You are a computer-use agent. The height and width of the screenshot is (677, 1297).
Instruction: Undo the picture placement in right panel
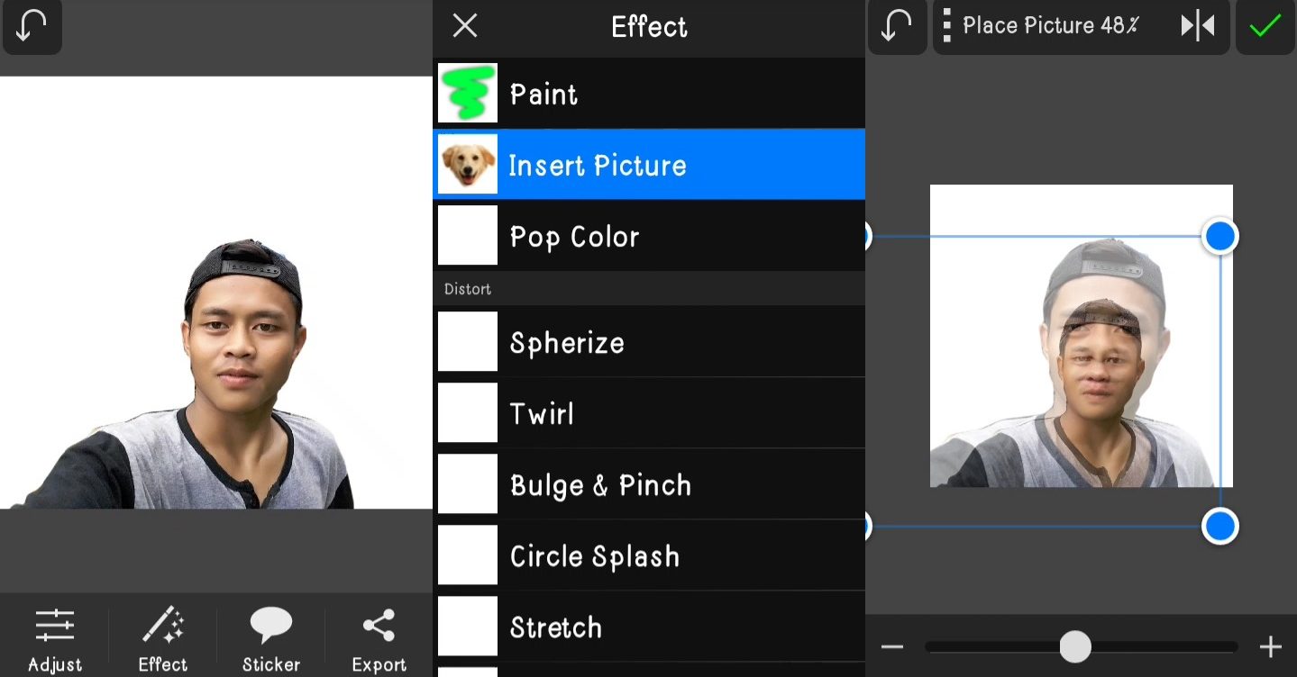coord(897,27)
